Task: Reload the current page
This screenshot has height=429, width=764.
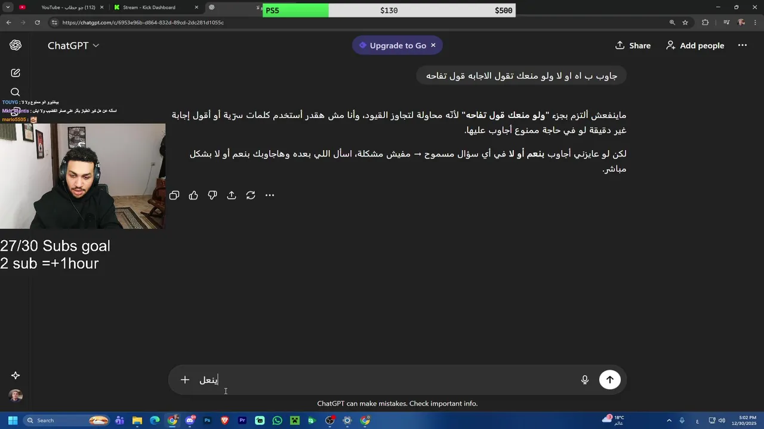Action: click(37, 23)
